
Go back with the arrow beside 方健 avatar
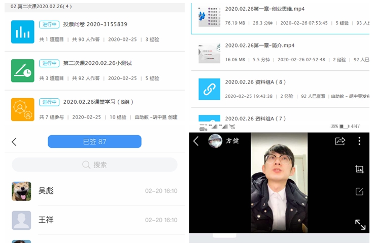pos(196,141)
